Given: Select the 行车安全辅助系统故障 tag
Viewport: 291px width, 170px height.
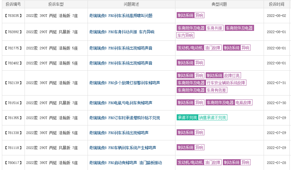Looking at the screenshot, I should pyautogui.click(x=226, y=83).
